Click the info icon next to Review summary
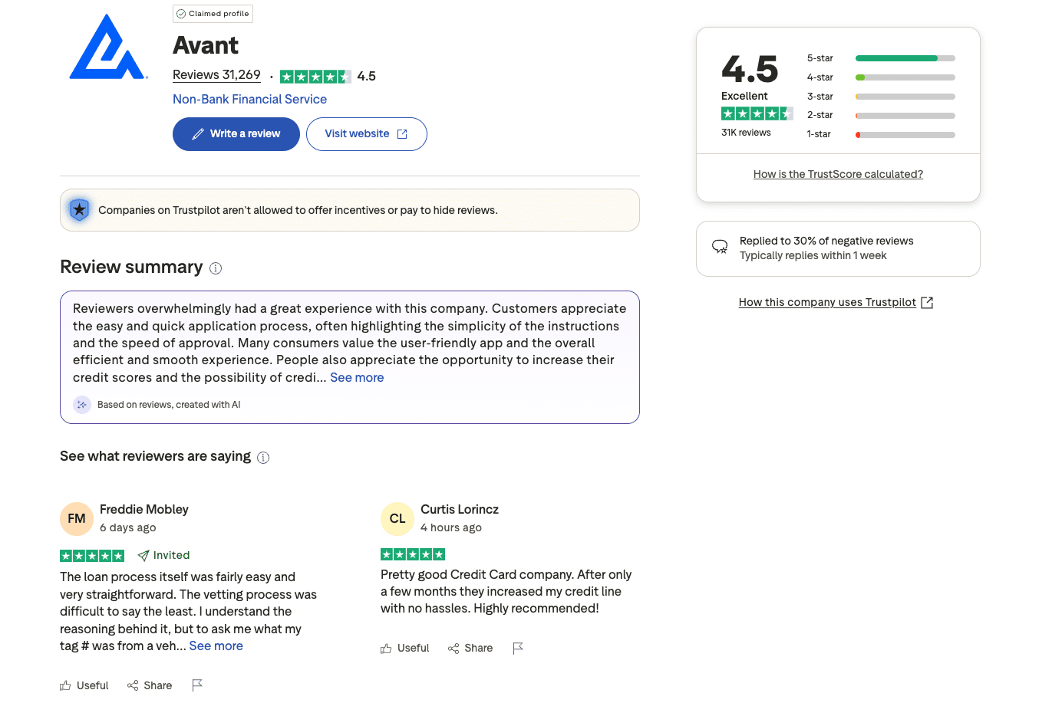 tap(216, 268)
